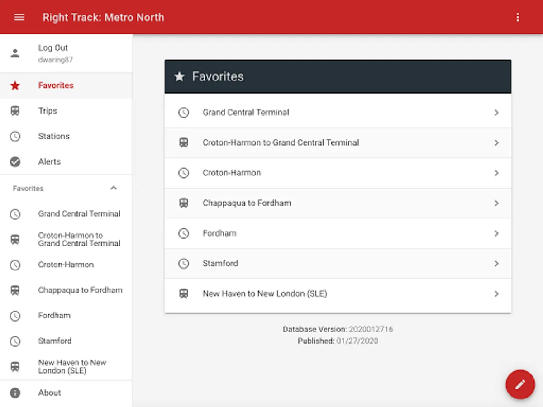Click chevron on New Haven to New London row
Screen dimensions: 543x407
(x=496, y=294)
